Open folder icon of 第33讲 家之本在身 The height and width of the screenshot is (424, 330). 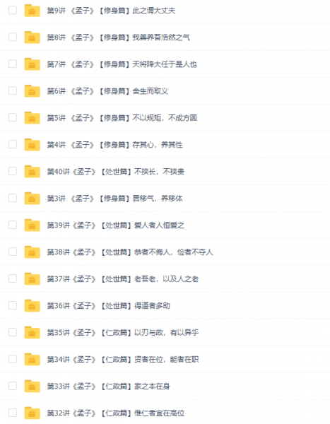point(32,386)
